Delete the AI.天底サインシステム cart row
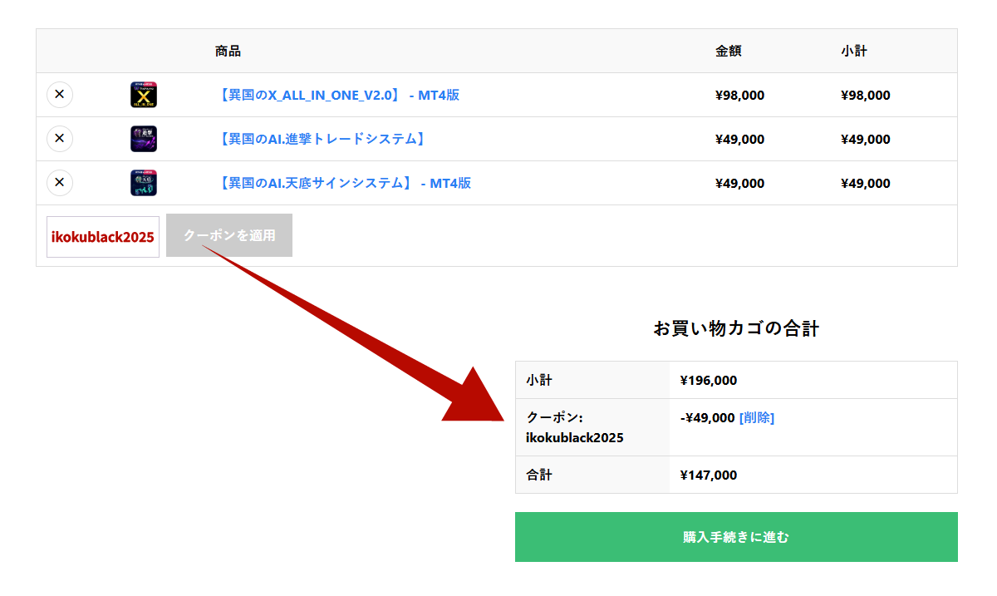 tap(60, 183)
